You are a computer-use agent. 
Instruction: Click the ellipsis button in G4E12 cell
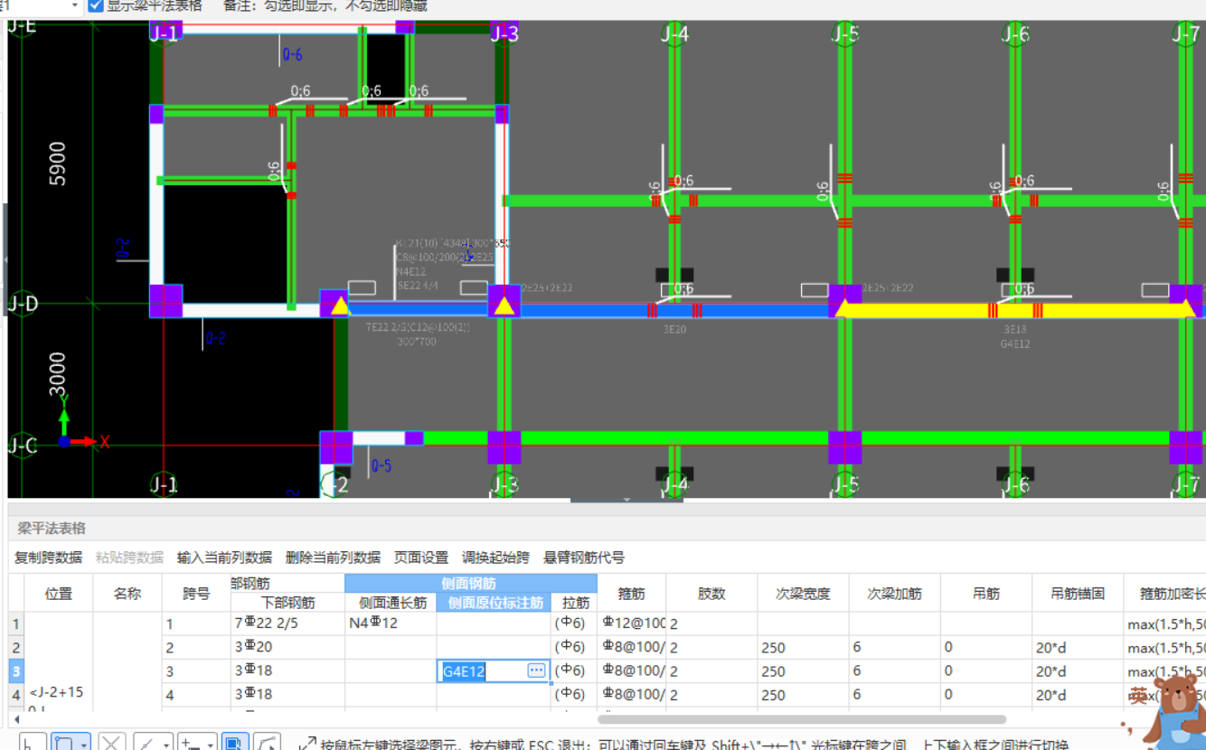coord(537,670)
